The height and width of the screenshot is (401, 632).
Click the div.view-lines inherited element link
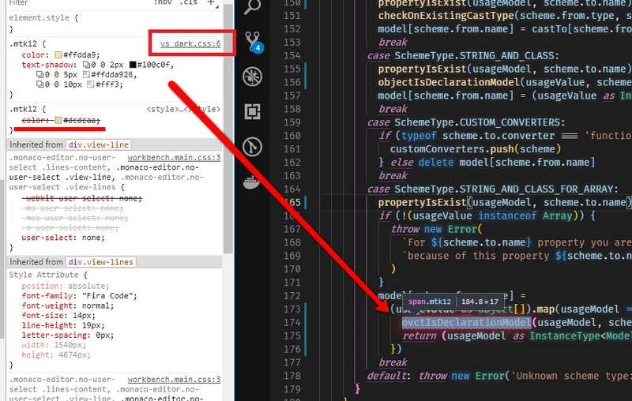point(100,262)
